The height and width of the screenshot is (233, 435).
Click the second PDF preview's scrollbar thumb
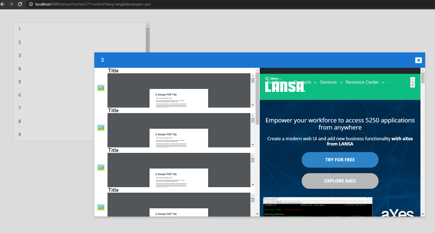(x=253, y=120)
